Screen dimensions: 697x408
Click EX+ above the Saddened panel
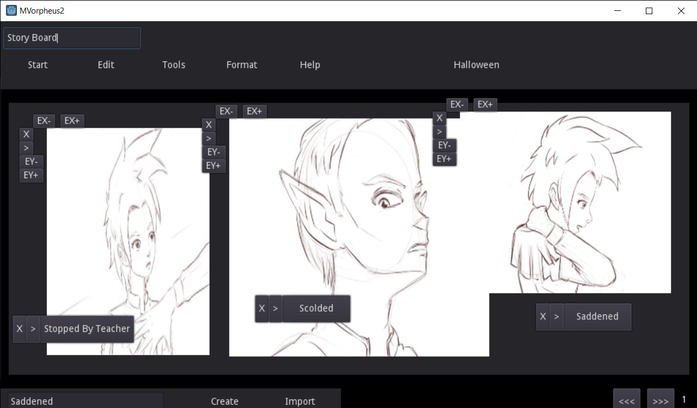485,104
